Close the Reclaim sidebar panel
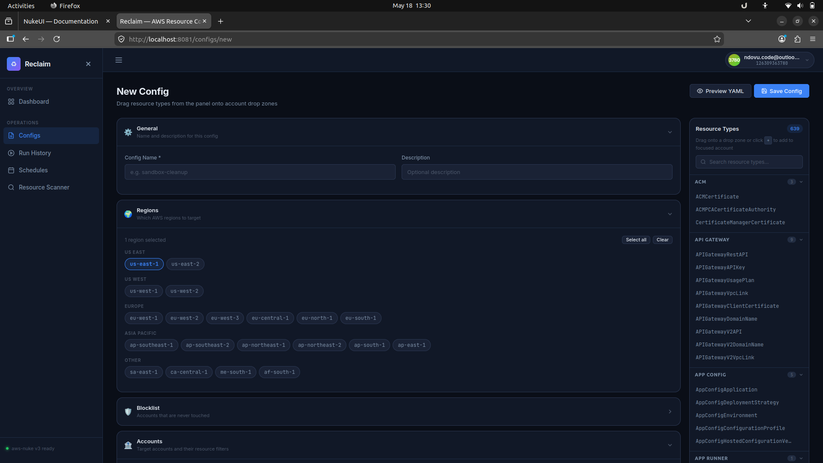 pos(88,64)
